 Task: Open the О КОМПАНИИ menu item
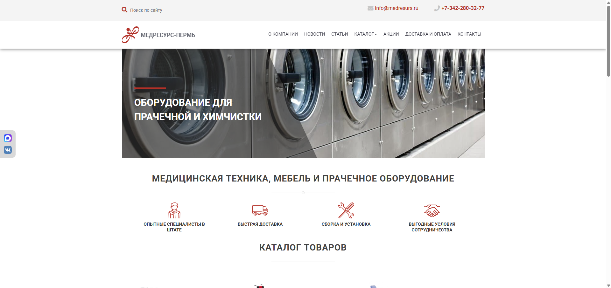tap(283, 34)
